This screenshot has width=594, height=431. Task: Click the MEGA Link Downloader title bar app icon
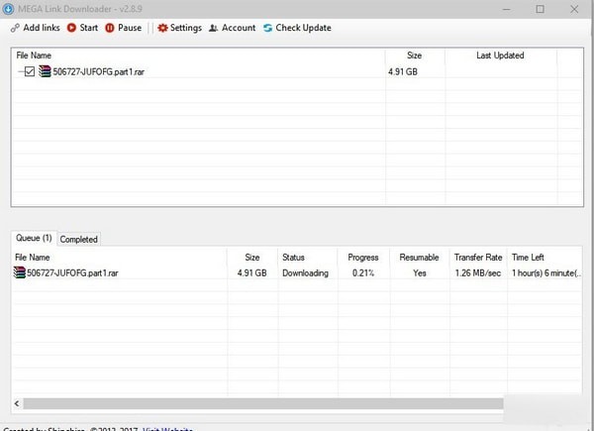click(x=8, y=9)
